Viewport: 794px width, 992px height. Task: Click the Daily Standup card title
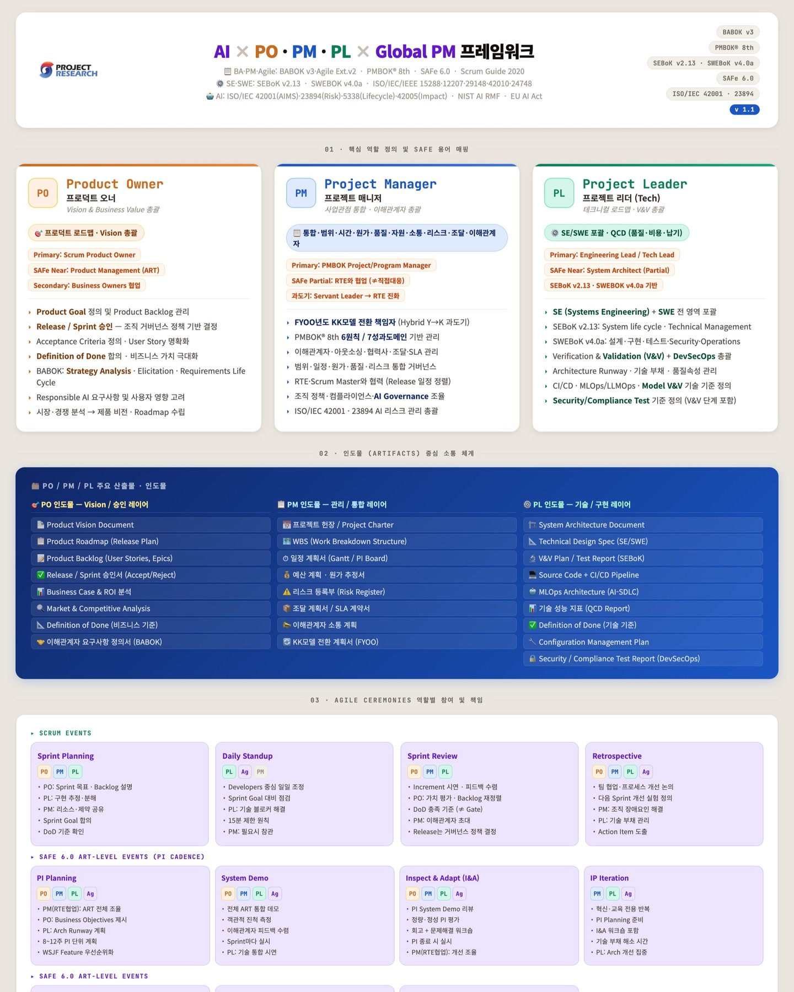(248, 756)
